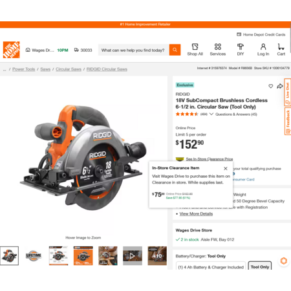Click the orange search magnifier button

click(x=175, y=50)
